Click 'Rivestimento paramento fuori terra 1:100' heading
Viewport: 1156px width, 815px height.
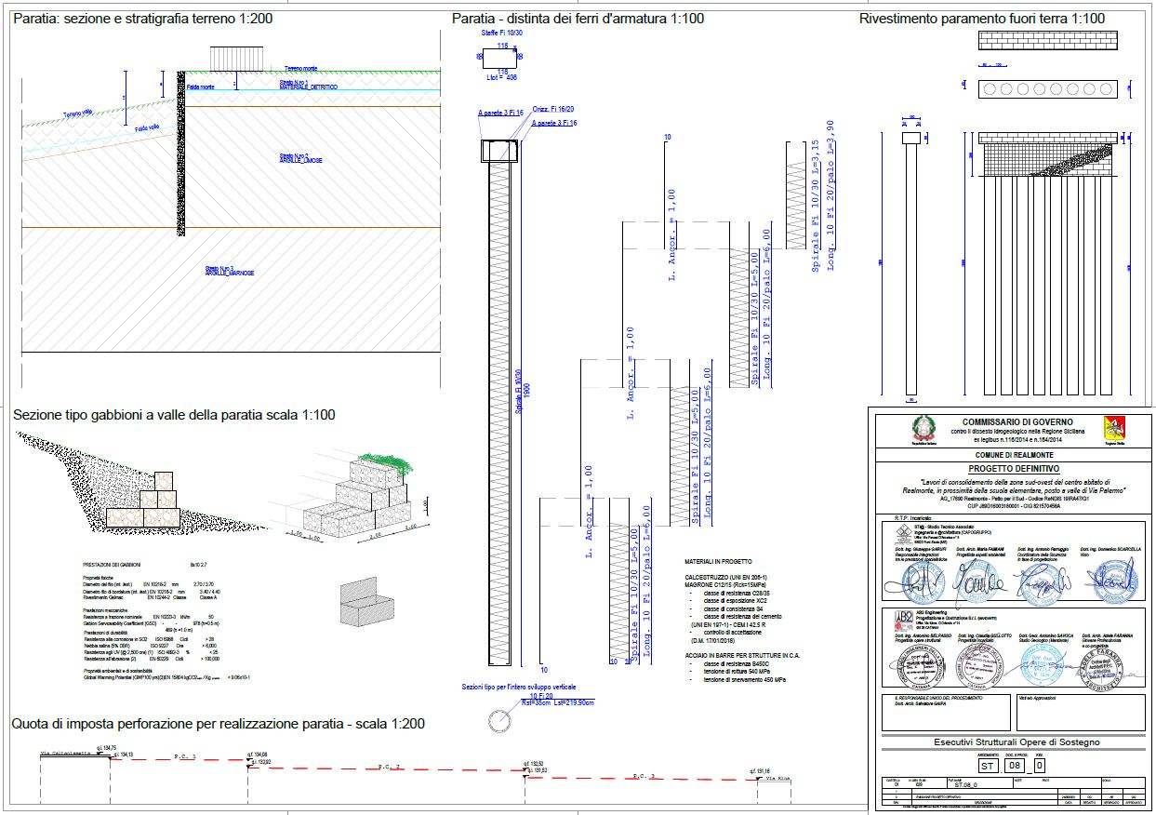click(x=982, y=19)
